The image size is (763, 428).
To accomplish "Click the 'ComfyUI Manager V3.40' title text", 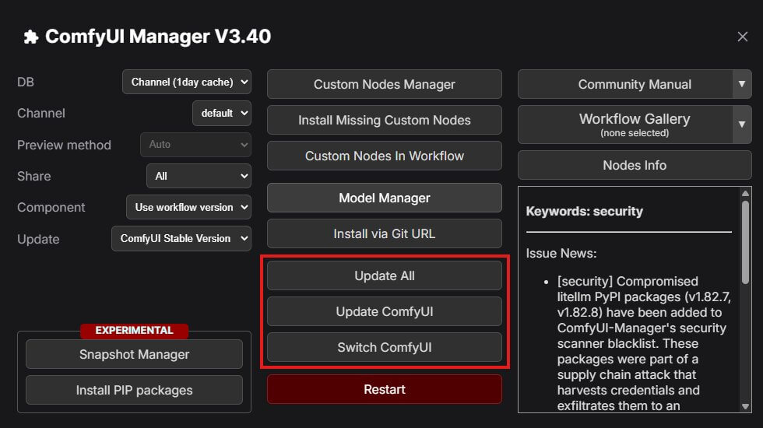I will 158,37.
